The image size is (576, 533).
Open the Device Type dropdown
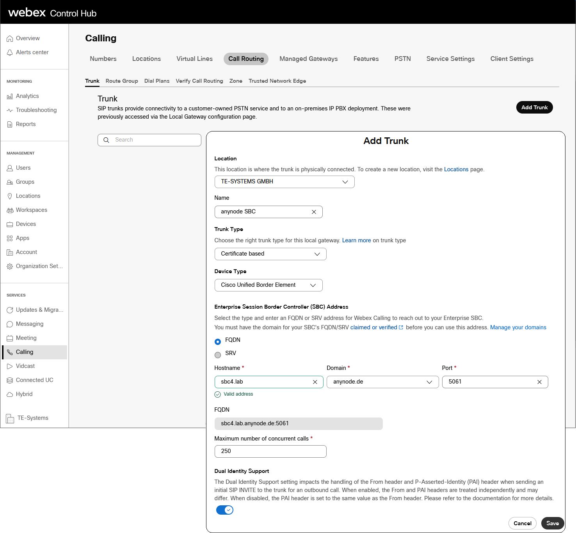coord(268,285)
